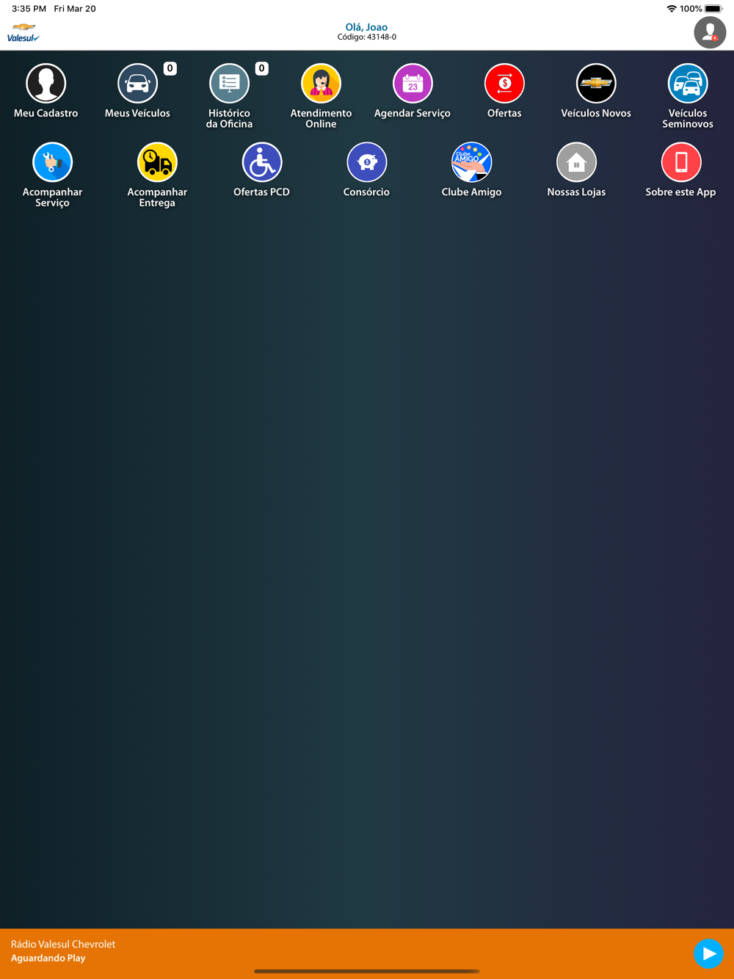Viewport: 734px width, 979px height.
Task: Open Ofertas PCD wheelchair icon
Action: 262,162
